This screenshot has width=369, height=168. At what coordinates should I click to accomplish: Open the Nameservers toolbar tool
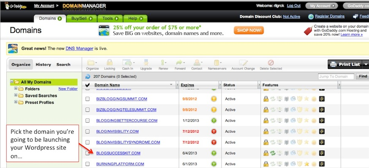pyautogui.click(x=217, y=65)
